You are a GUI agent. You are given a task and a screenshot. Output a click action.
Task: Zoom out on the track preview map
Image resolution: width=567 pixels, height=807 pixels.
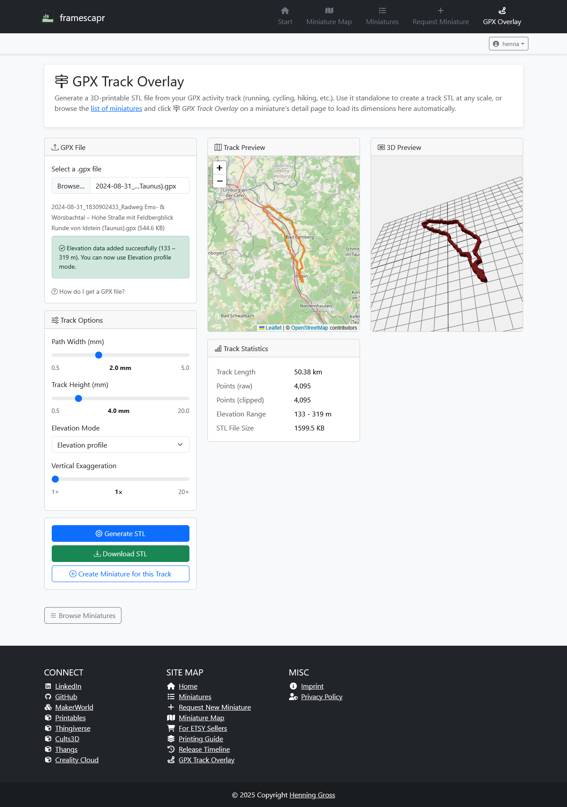click(x=220, y=181)
